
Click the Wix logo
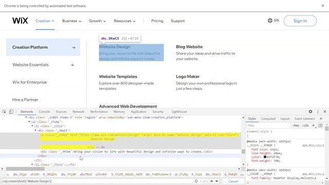[20, 21]
